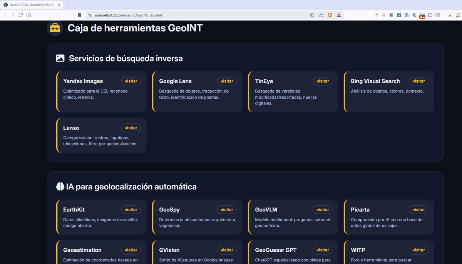Click the blue document with yellow badge extension
The width and height of the screenshot is (462, 264).
(414, 15)
